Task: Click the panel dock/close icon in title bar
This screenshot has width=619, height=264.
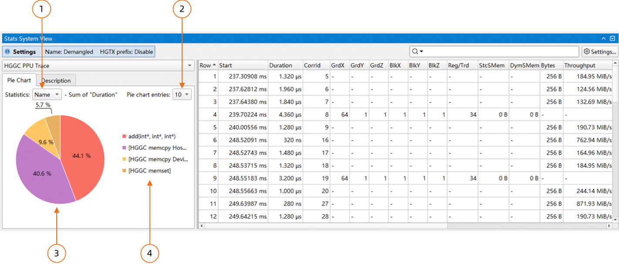Action: click(x=612, y=39)
